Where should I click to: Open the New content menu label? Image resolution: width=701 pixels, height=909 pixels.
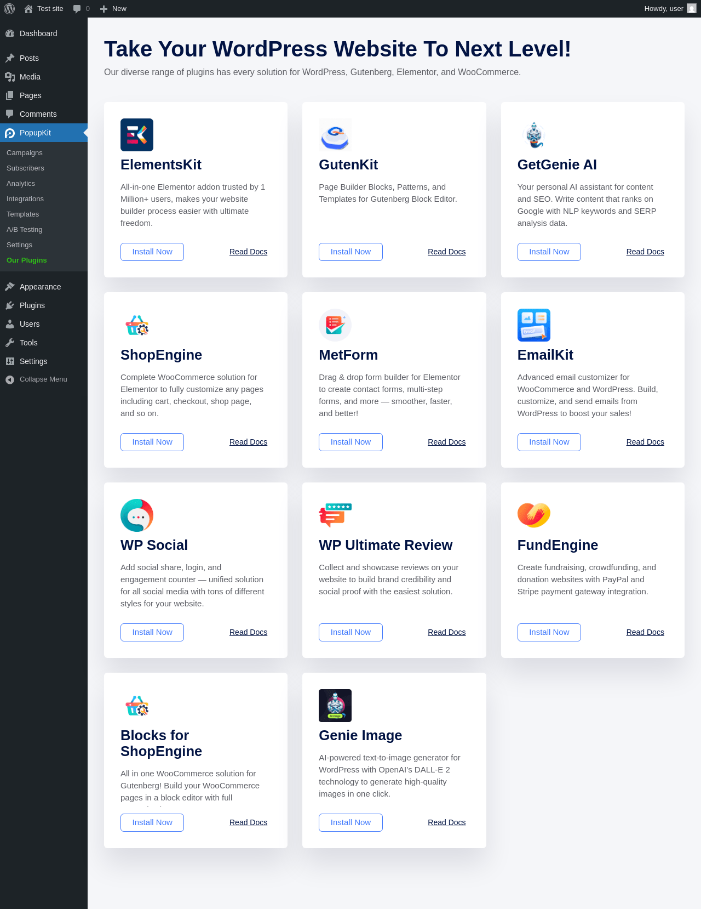[x=119, y=9]
